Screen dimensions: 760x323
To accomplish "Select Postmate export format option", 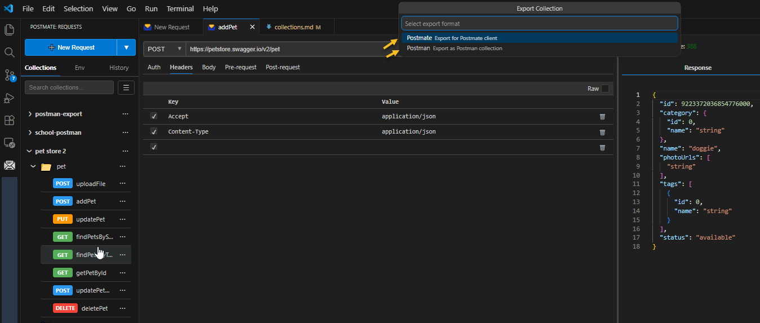I will click(x=540, y=38).
